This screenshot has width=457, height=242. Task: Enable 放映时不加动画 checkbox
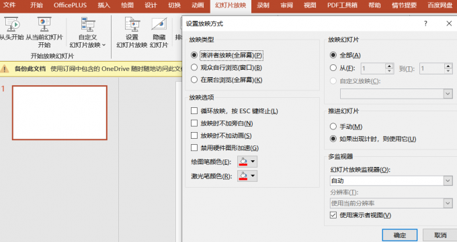(x=194, y=135)
